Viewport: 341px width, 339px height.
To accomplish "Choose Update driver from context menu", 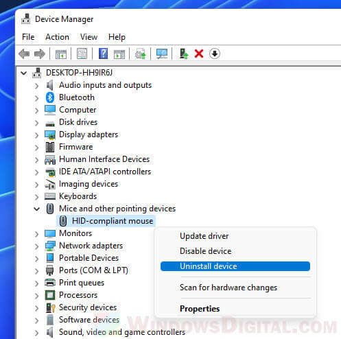I will (235, 236).
